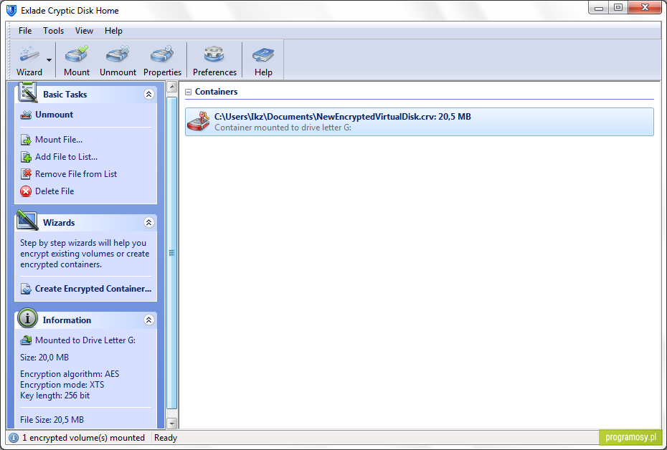Click 'Encryption mode: XTS' text
Viewport: 667px width, 450px height.
click(62, 385)
